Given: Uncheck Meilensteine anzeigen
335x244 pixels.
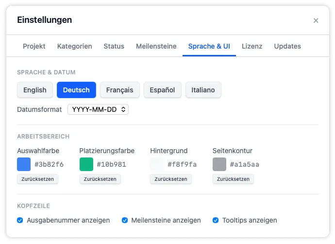Looking at the screenshot, I should pyautogui.click(x=125, y=220).
